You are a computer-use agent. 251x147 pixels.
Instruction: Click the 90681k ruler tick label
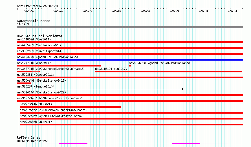(204, 11)
